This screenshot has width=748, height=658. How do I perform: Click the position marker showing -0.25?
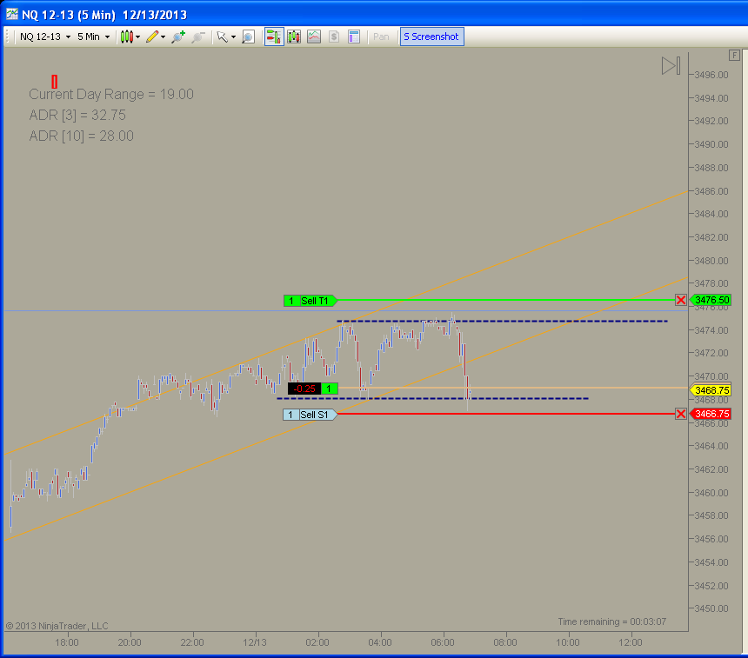click(x=313, y=389)
